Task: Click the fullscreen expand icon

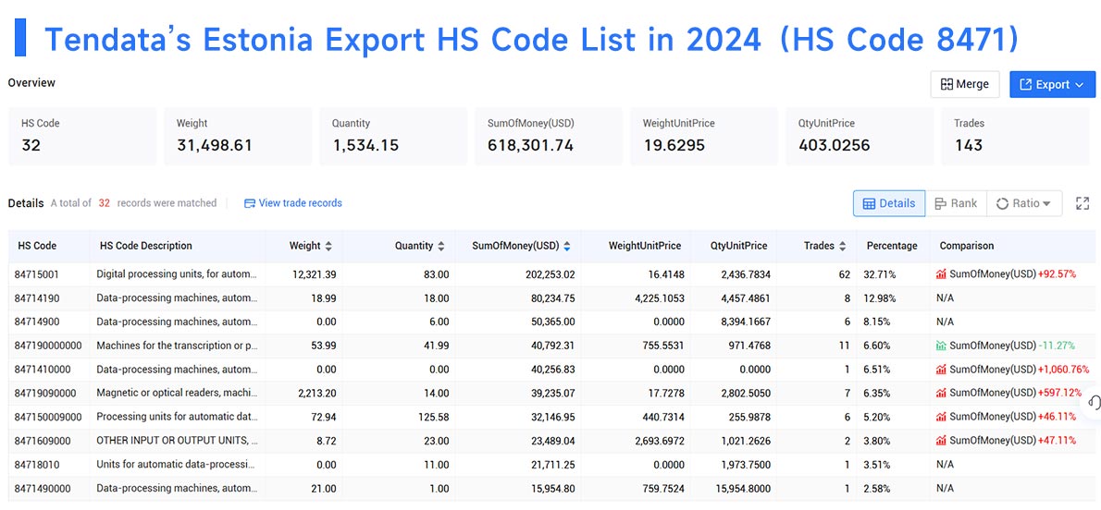Action: click(1082, 203)
